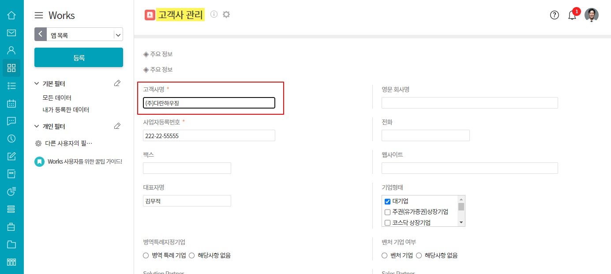Edit 기본 필터 with pencil icon
The width and height of the screenshot is (611, 274).
pyautogui.click(x=117, y=83)
